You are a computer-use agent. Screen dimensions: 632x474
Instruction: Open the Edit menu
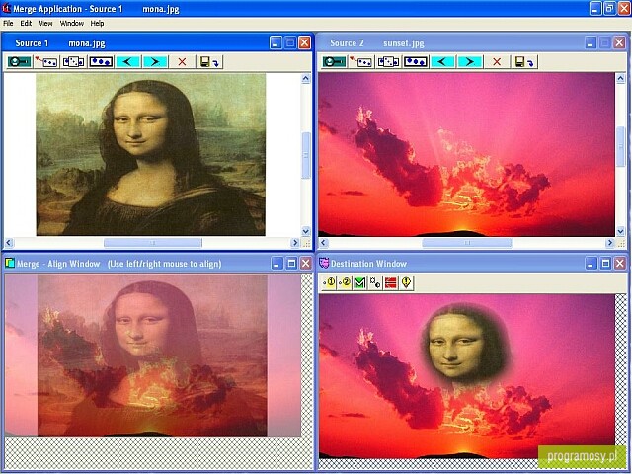(x=26, y=24)
